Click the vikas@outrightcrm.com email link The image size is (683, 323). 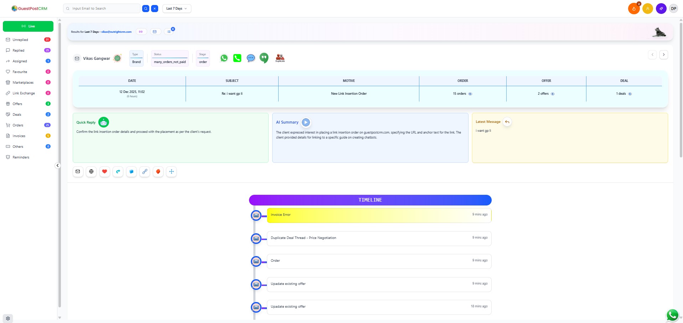[116, 32]
